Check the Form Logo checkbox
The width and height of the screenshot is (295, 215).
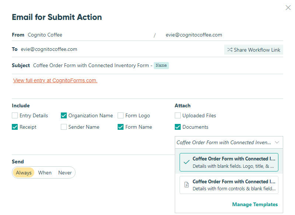point(121,115)
